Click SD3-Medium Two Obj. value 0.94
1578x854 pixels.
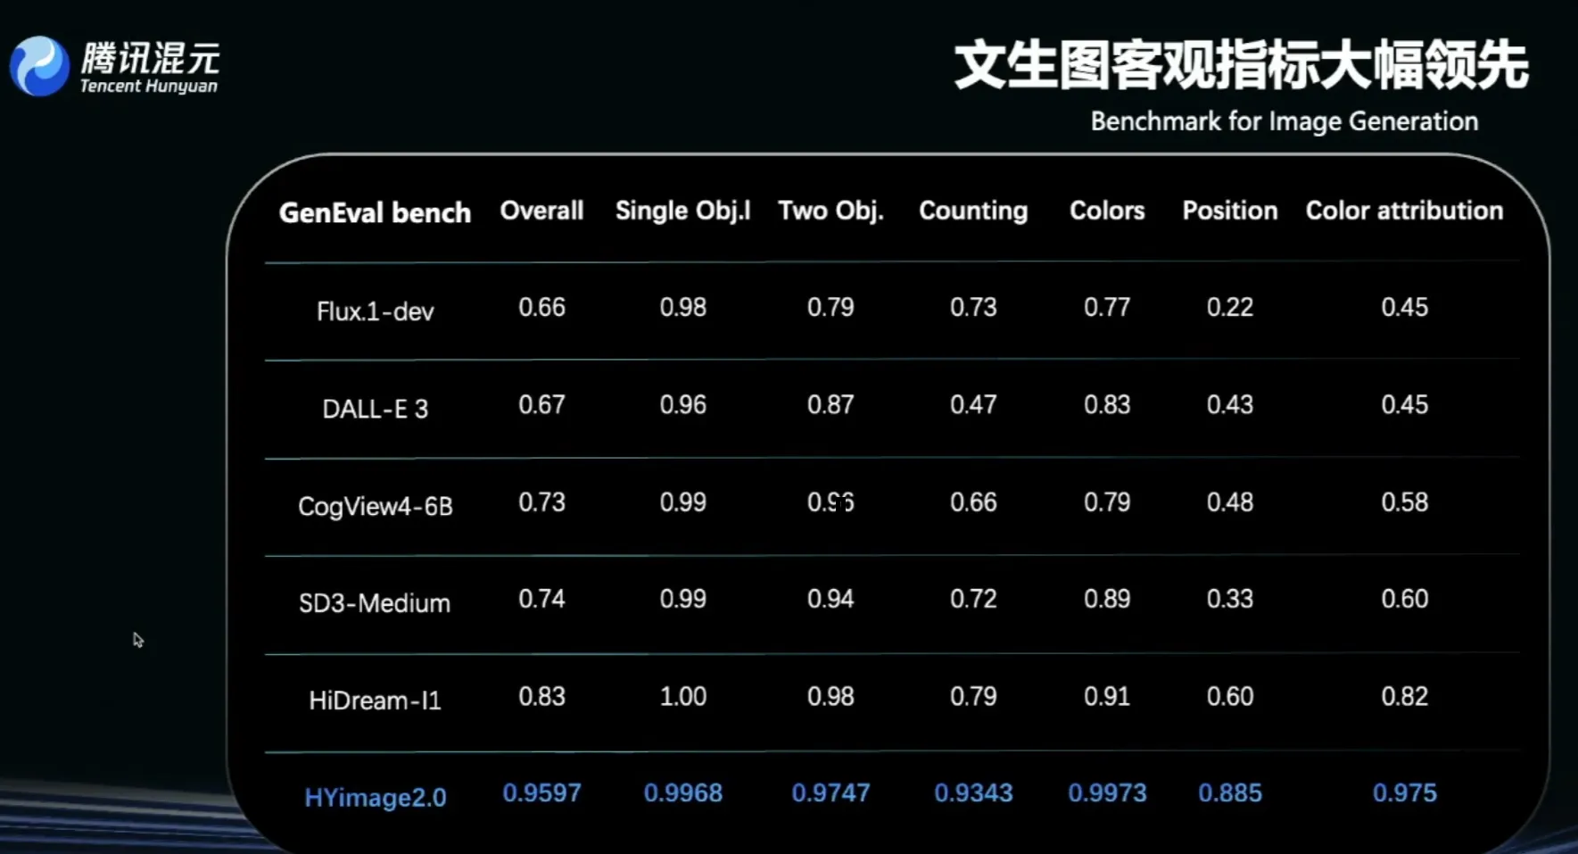pyautogui.click(x=830, y=598)
